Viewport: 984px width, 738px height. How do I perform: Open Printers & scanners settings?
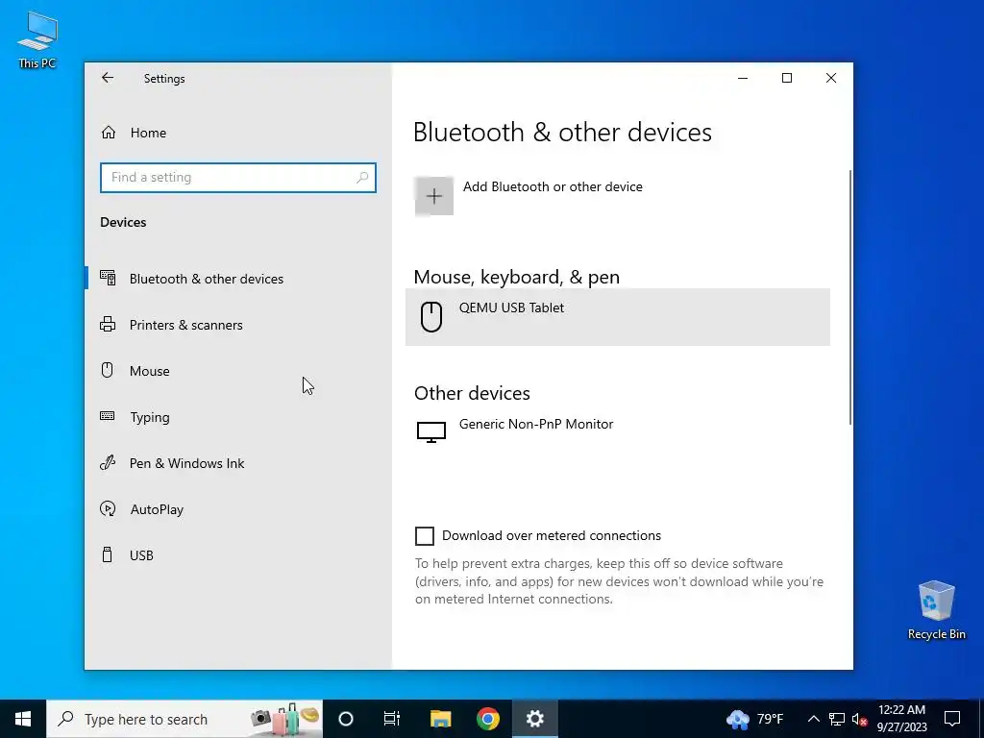238,325
